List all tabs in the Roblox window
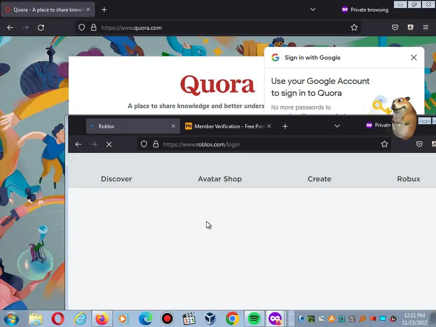 337,126
